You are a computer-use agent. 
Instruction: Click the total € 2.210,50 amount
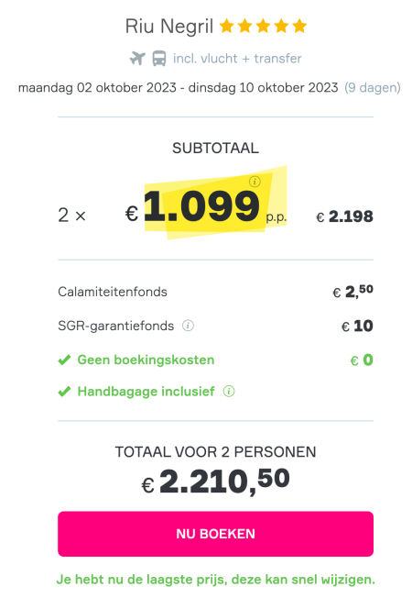point(215,482)
